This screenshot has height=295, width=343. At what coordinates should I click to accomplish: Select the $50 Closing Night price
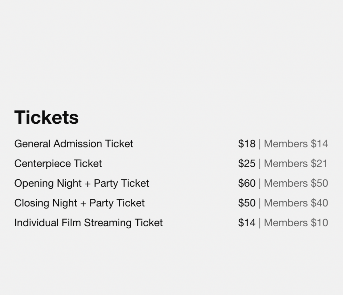pos(247,203)
